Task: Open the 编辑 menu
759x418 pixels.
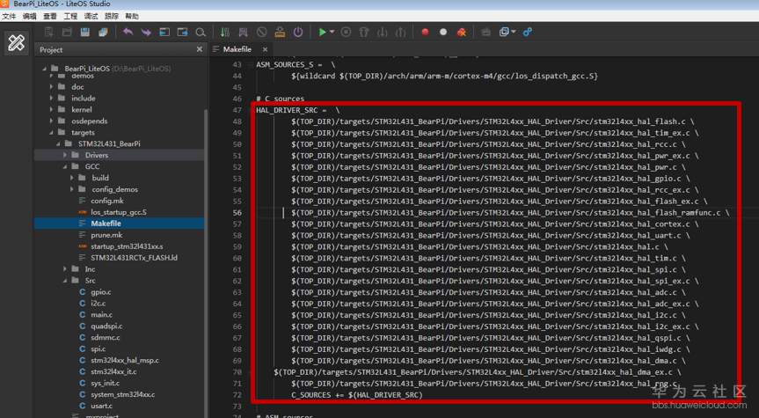Action: [30, 16]
